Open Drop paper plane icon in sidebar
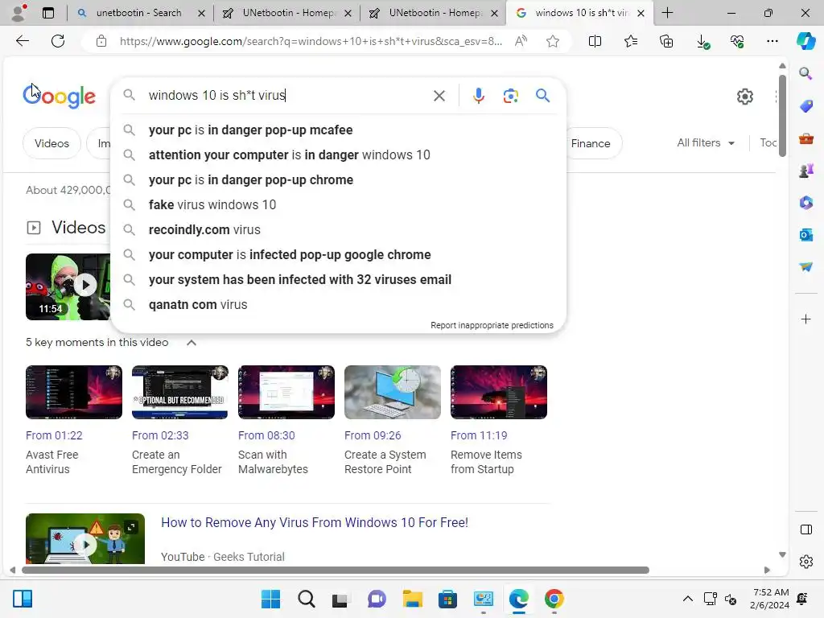This screenshot has width=824, height=618. 806,267
